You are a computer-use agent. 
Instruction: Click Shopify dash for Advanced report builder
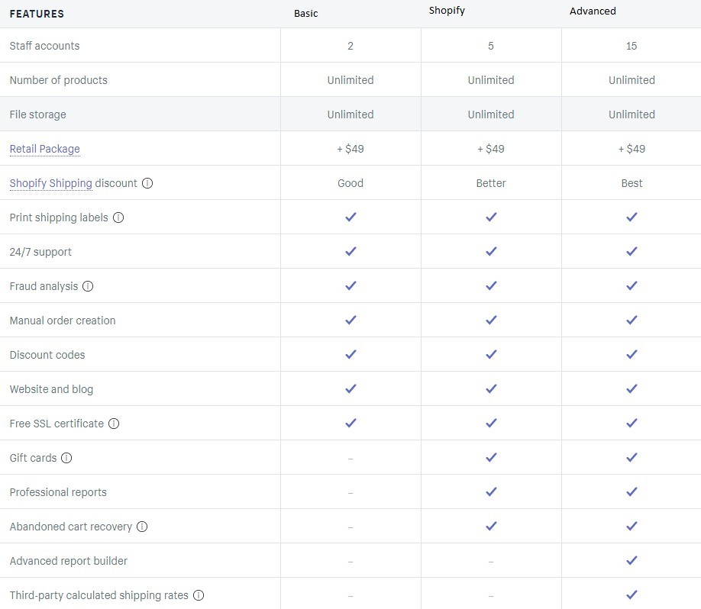491,562
